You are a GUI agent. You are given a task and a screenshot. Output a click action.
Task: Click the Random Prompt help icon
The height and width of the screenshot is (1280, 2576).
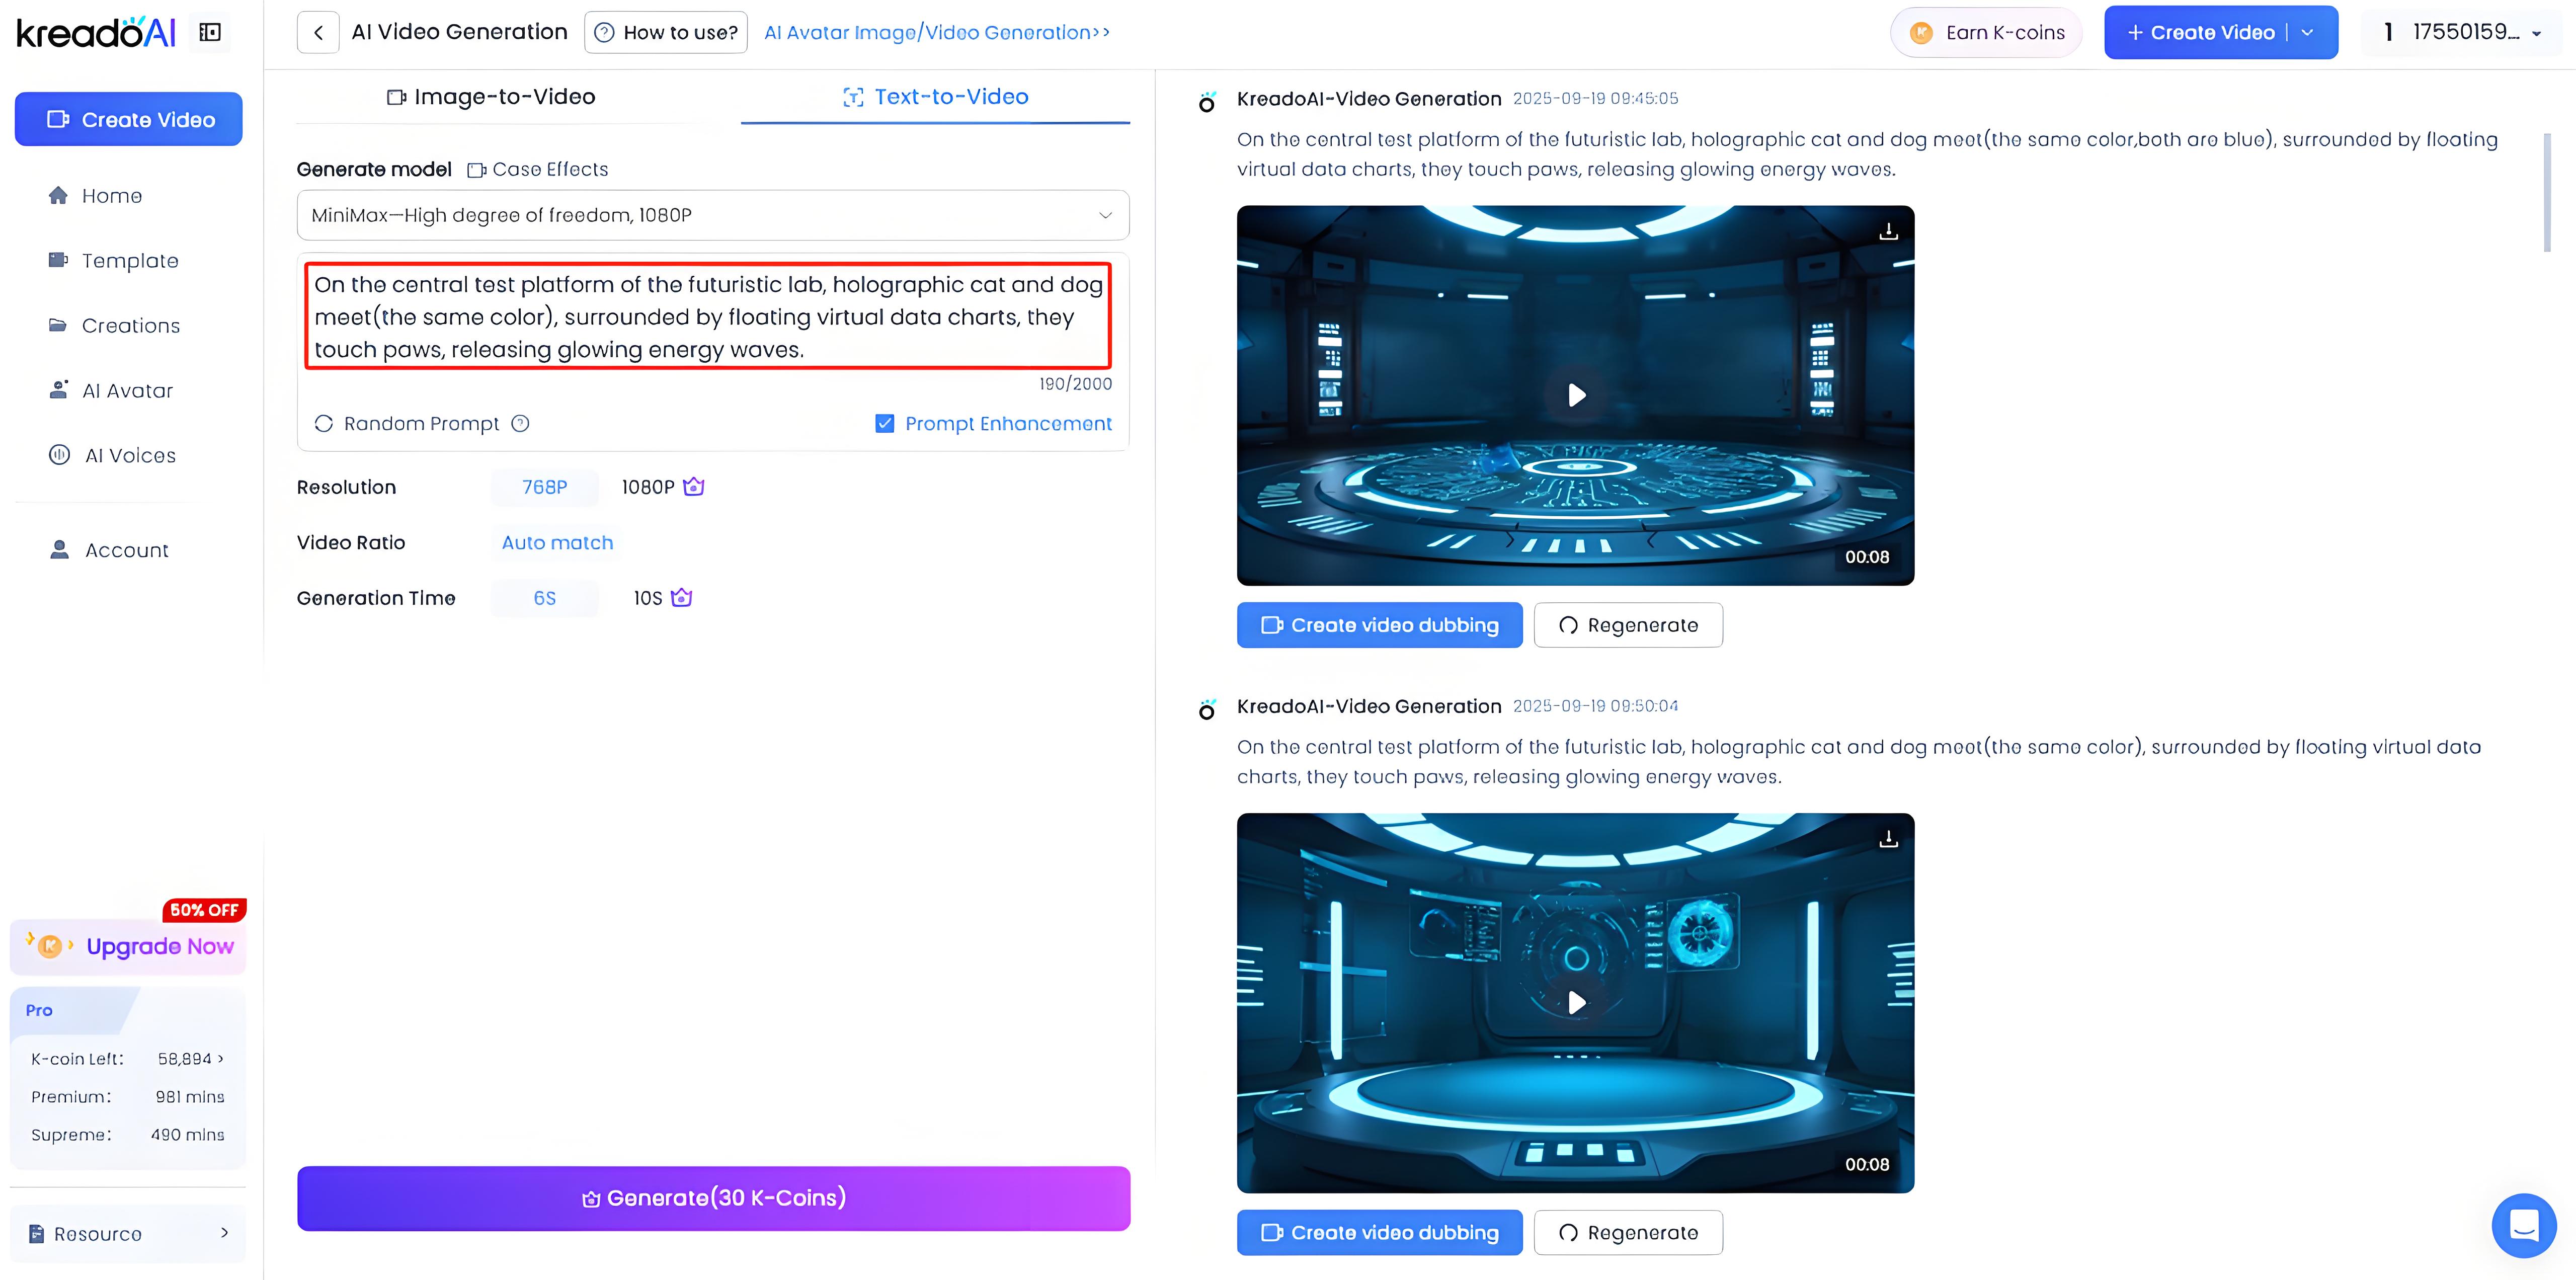(520, 423)
